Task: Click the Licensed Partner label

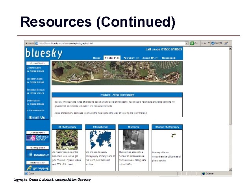Action: [x=38, y=133]
